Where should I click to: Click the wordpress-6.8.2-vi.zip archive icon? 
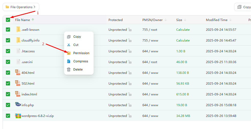pos(18,116)
